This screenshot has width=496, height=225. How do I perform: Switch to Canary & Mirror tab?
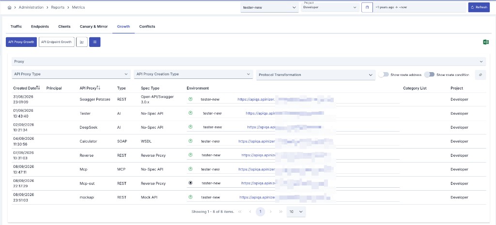click(x=93, y=27)
